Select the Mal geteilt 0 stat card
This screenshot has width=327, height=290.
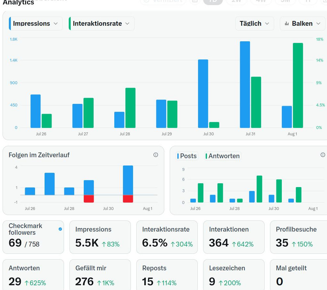(299, 275)
